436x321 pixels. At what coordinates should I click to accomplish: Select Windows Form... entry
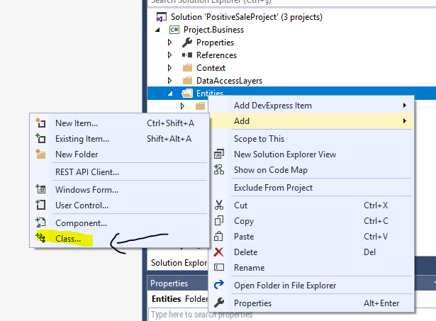click(x=119, y=190)
